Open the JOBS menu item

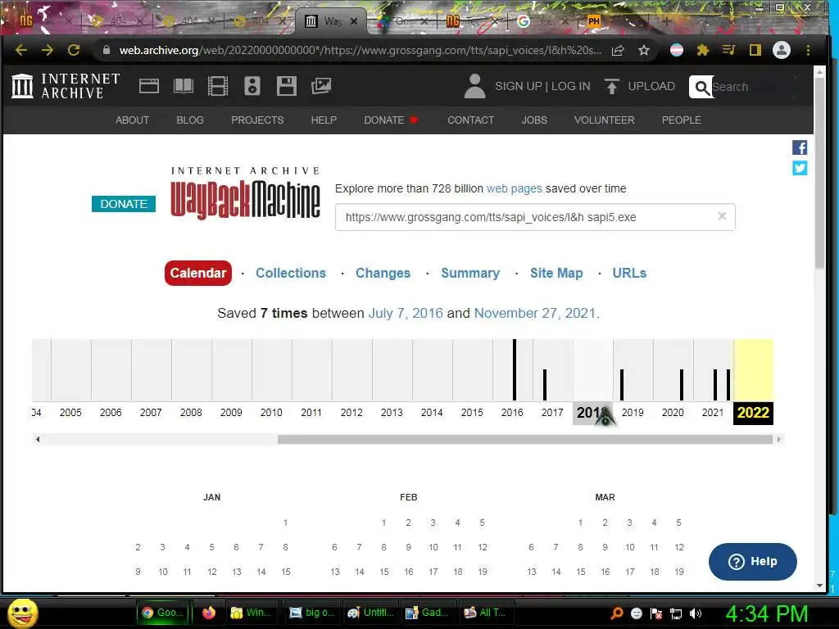click(x=534, y=120)
